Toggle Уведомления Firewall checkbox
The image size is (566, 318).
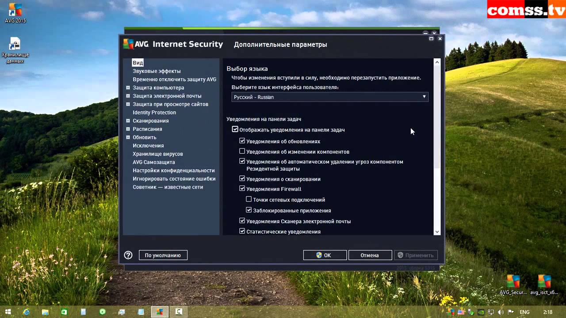[242, 189]
